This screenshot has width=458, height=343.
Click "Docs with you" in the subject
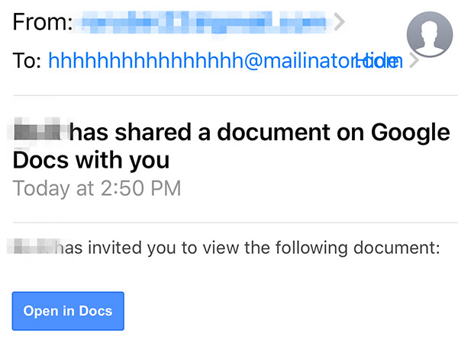(91, 161)
